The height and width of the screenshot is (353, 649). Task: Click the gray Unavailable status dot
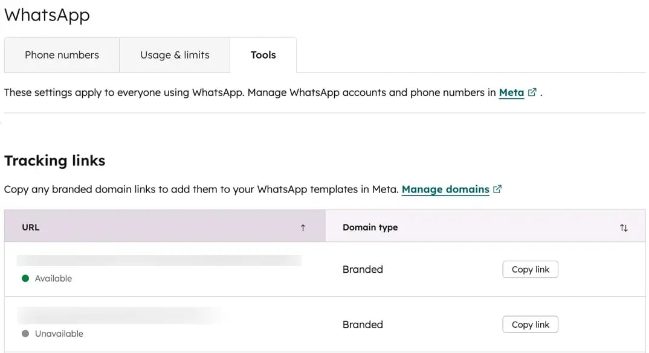coord(25,334)
